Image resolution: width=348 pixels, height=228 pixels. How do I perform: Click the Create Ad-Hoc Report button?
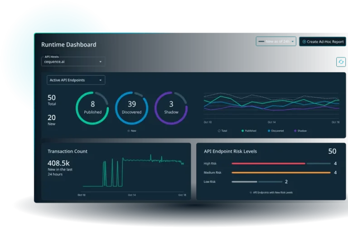pos(323,42)
